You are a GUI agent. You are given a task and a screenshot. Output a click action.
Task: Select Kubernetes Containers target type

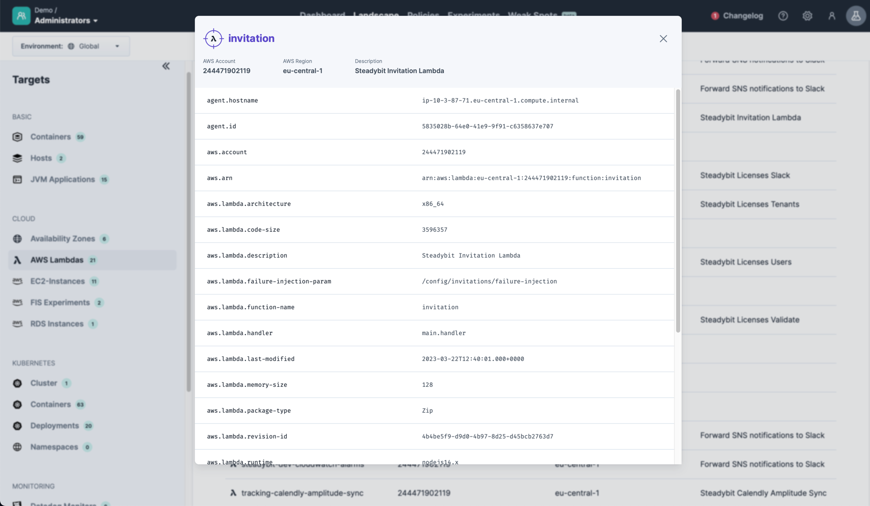coord(50,405)
